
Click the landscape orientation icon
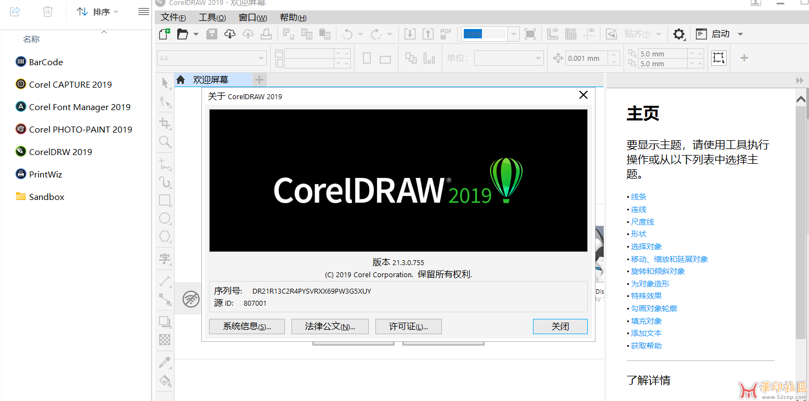coord(385,59)
